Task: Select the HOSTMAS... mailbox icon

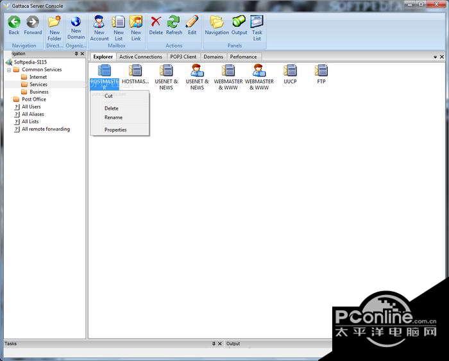Action: click(135, 70)
